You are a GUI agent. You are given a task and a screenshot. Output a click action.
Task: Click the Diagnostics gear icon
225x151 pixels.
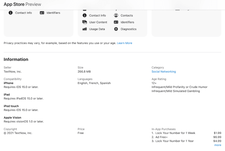(116, 29)
